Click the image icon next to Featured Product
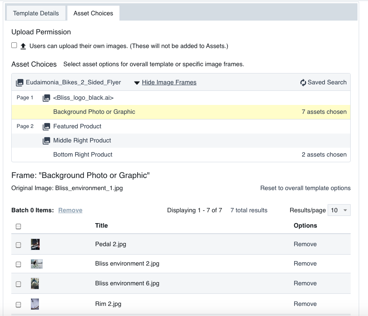Screen dimensions: 368x316 click(x=46, y=127)
